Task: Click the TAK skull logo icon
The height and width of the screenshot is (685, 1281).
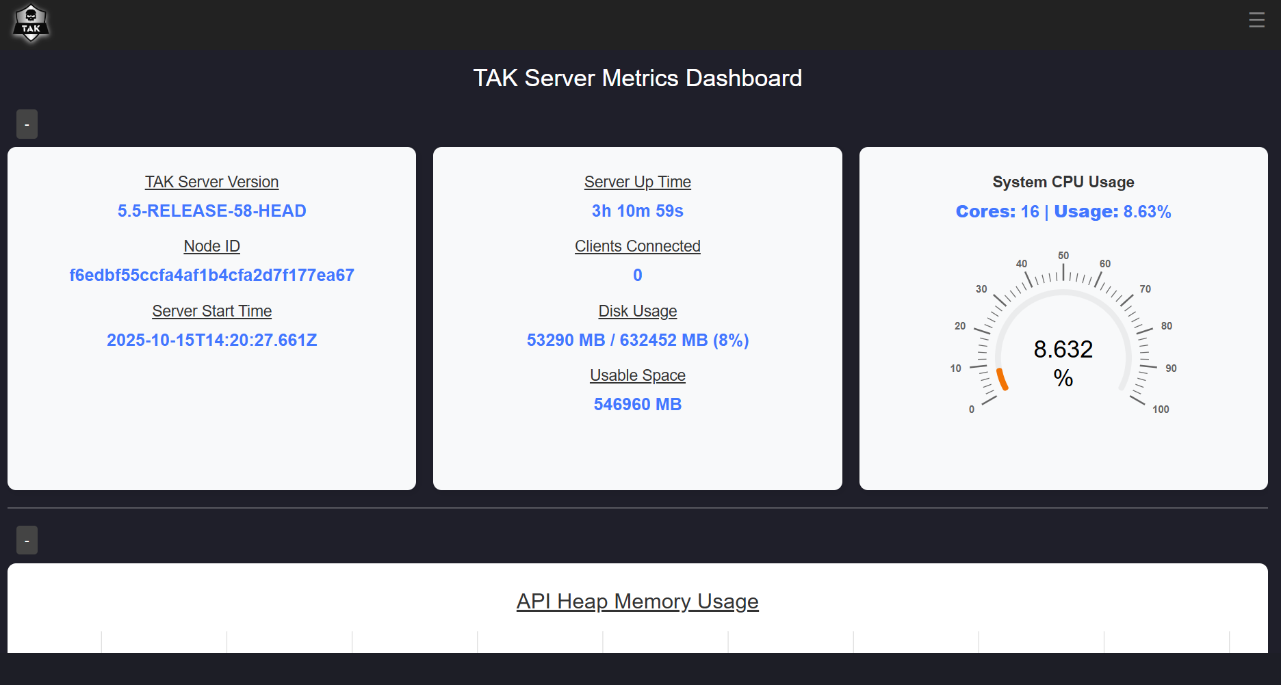Action: click(31, 24)
